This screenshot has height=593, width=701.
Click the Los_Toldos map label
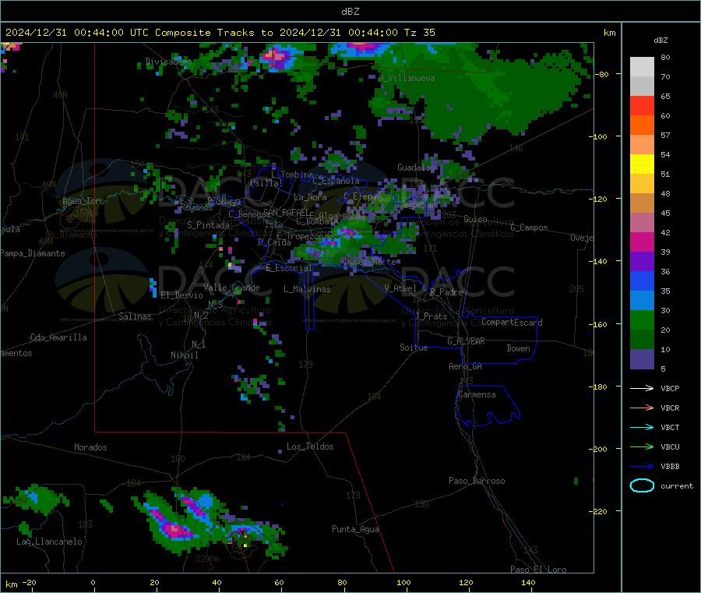tap(310, 447)
